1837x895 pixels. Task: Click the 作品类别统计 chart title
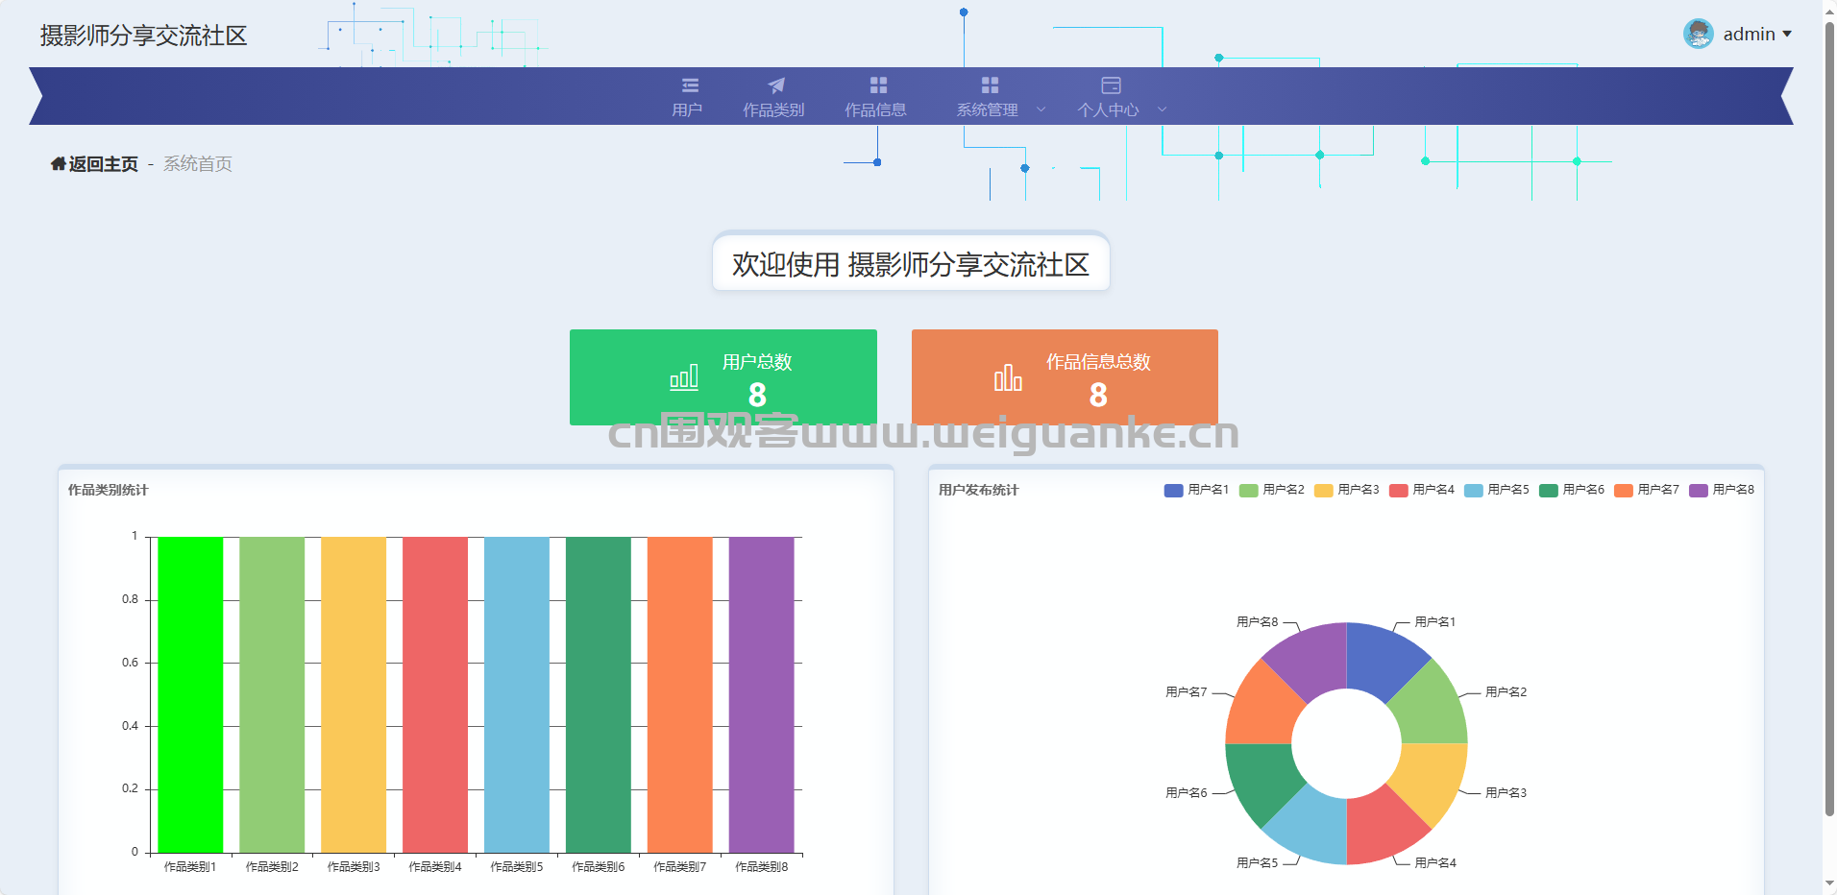[x=108, y=490]
